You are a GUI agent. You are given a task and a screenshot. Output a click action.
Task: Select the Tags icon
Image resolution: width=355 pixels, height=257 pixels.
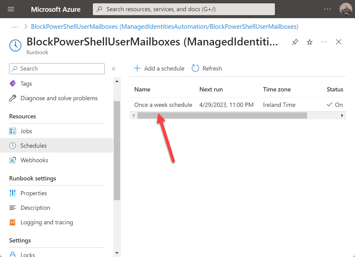tap(12, 84)
